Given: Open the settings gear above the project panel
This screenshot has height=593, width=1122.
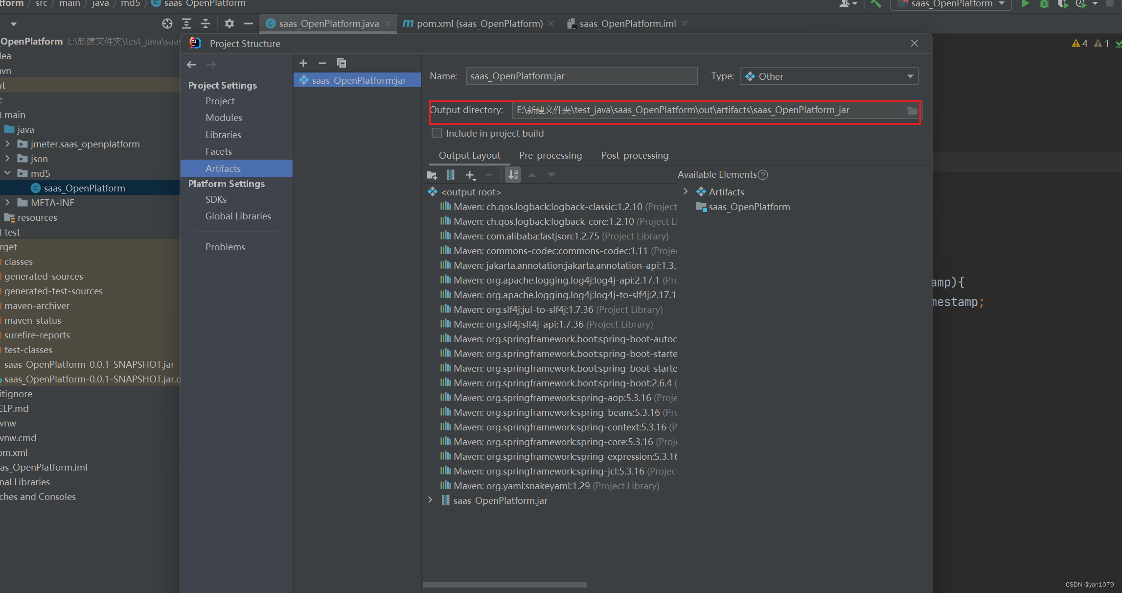Looking at the screenshot, I should 229,23.
